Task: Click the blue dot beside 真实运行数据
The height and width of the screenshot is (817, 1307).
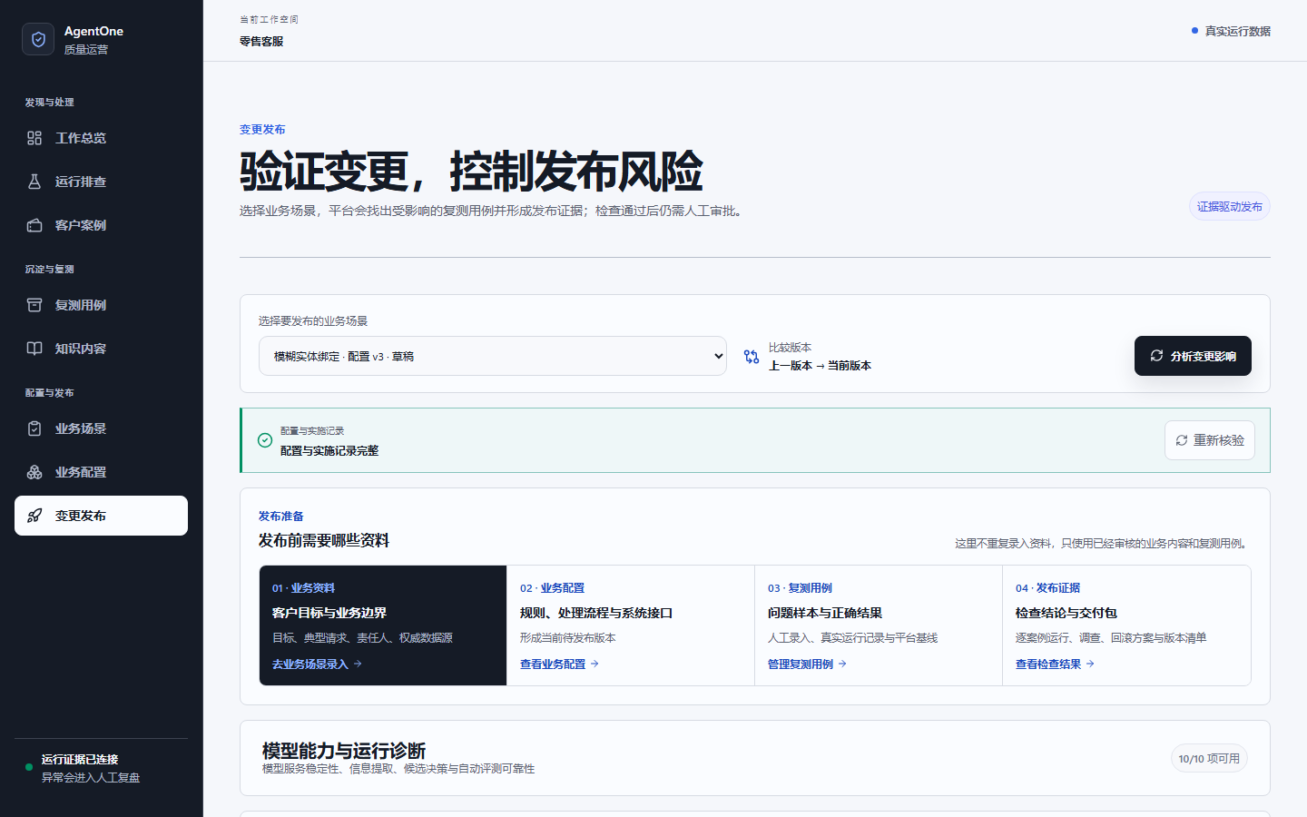Action: pyautogui.click(x=1194, y=31)
